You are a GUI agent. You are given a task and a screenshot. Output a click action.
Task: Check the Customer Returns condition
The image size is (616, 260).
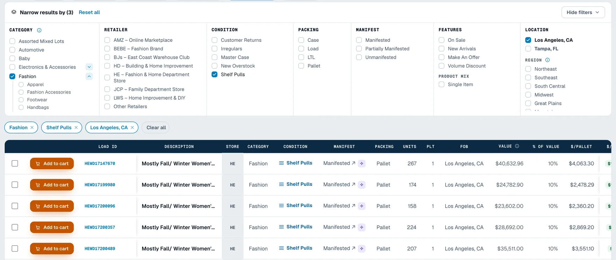(215, 40)
